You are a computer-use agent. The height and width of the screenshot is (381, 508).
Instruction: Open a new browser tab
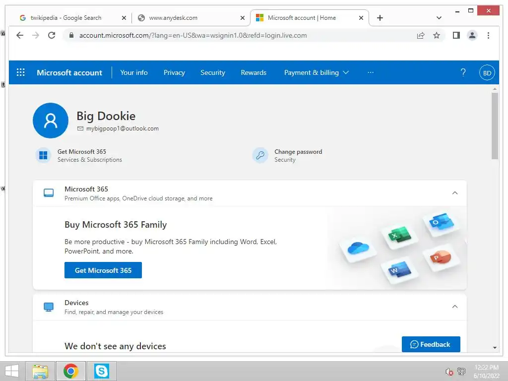(x=380, y=18)
